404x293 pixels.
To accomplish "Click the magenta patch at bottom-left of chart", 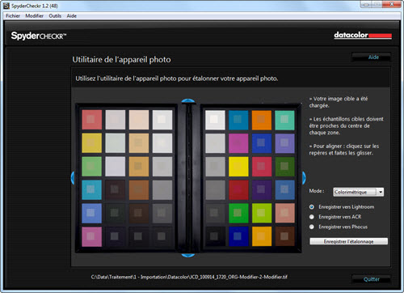I will tap(92, 236).
